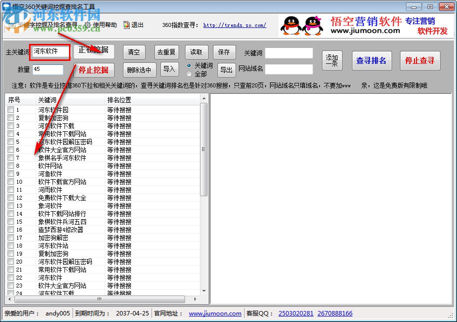Select keyword 软件下载官方网站 in row 10

pos(62,182)
